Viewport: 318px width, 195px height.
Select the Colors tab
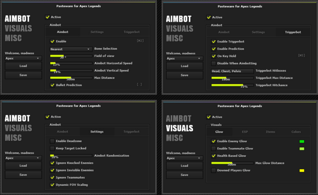[x=296, y=132]
